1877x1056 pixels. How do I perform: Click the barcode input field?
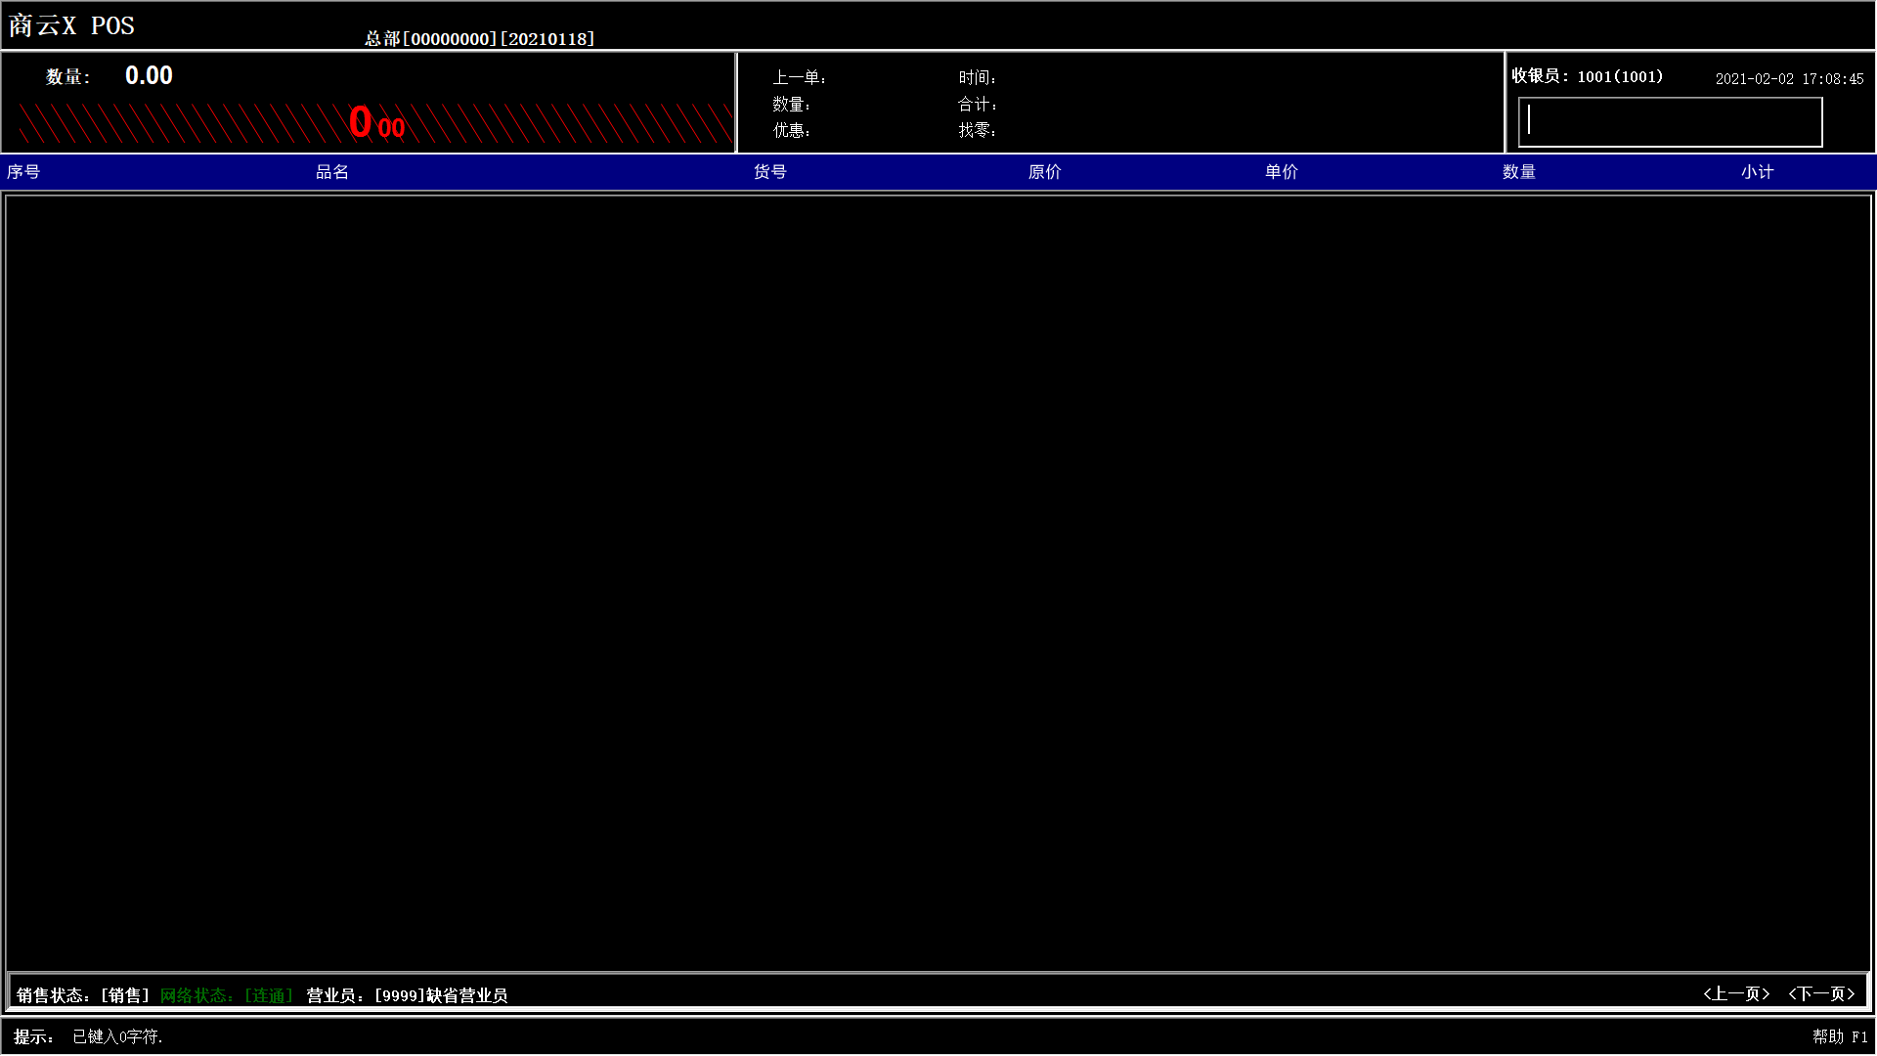click(x=1671, y=120)
